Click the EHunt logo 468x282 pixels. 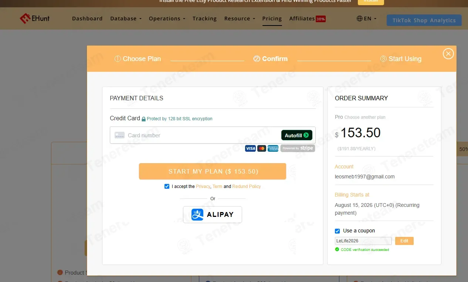coord(35,18)
